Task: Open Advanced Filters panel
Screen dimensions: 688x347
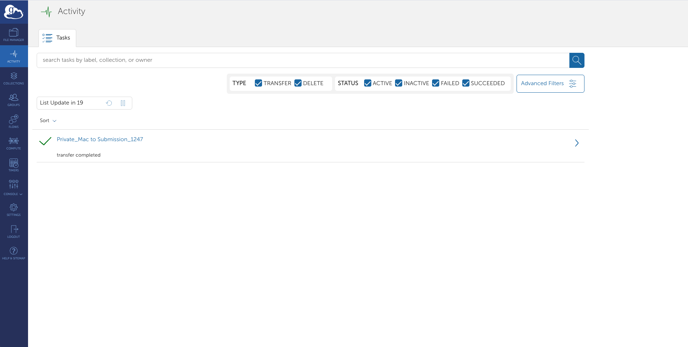Action: (550, 84)
